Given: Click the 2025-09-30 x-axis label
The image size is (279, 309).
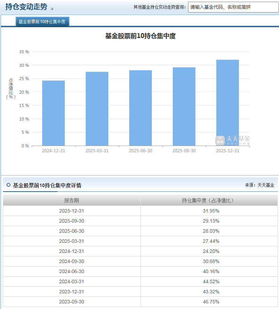Looking at the screenshot, I should tap(184, 151).
